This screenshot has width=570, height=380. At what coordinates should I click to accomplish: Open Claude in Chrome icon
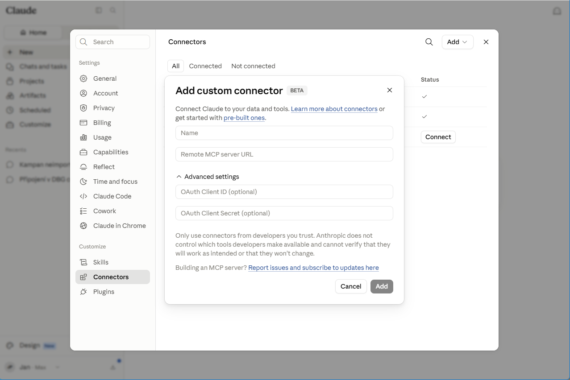click(83, 226)
